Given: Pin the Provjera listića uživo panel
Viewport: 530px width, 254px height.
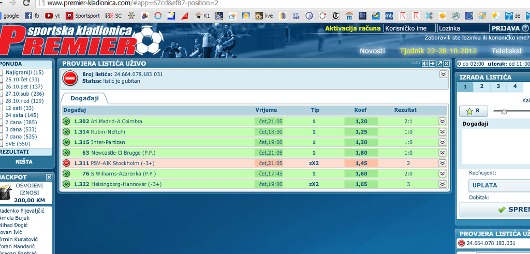Looking at the screenshot, I should (x=432, y=64).
